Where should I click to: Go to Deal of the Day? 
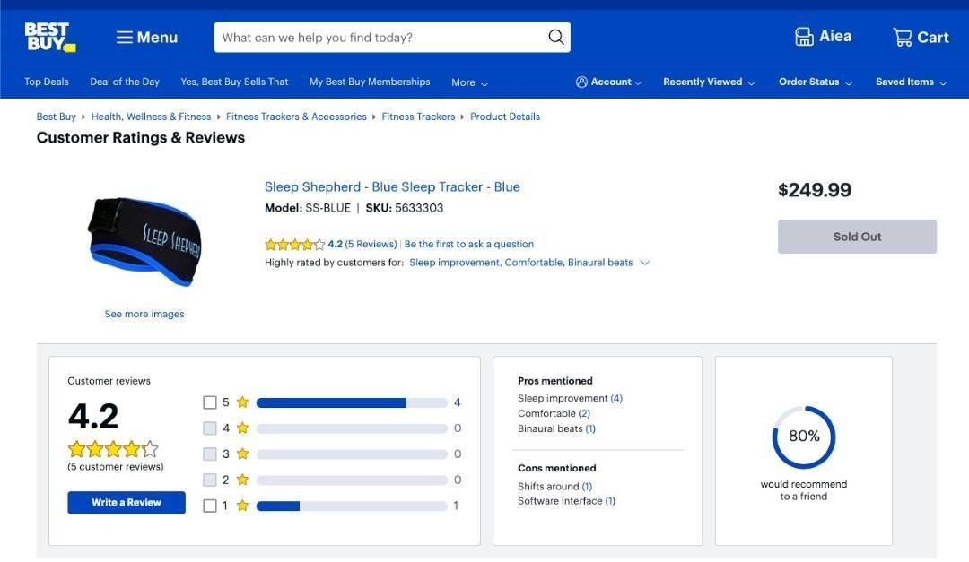[125, 82]
